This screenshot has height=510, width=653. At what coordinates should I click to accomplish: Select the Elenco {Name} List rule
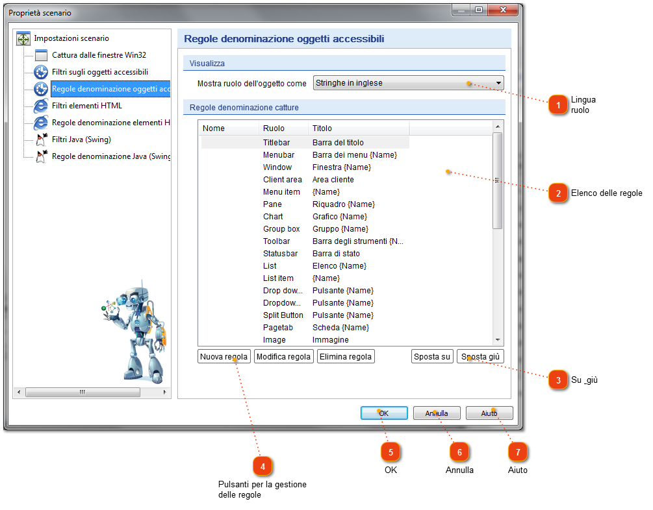pos(305,266)
